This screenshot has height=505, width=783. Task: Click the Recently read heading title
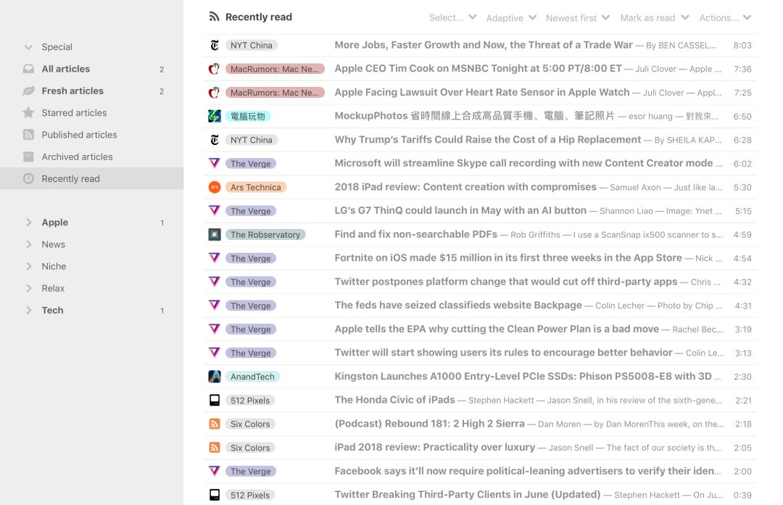259,17
